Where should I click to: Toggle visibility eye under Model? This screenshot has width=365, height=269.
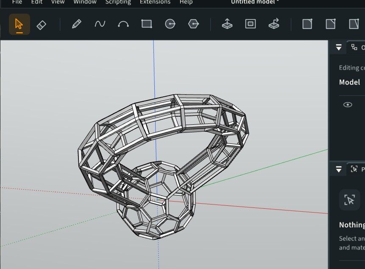(x=348, y=105)
